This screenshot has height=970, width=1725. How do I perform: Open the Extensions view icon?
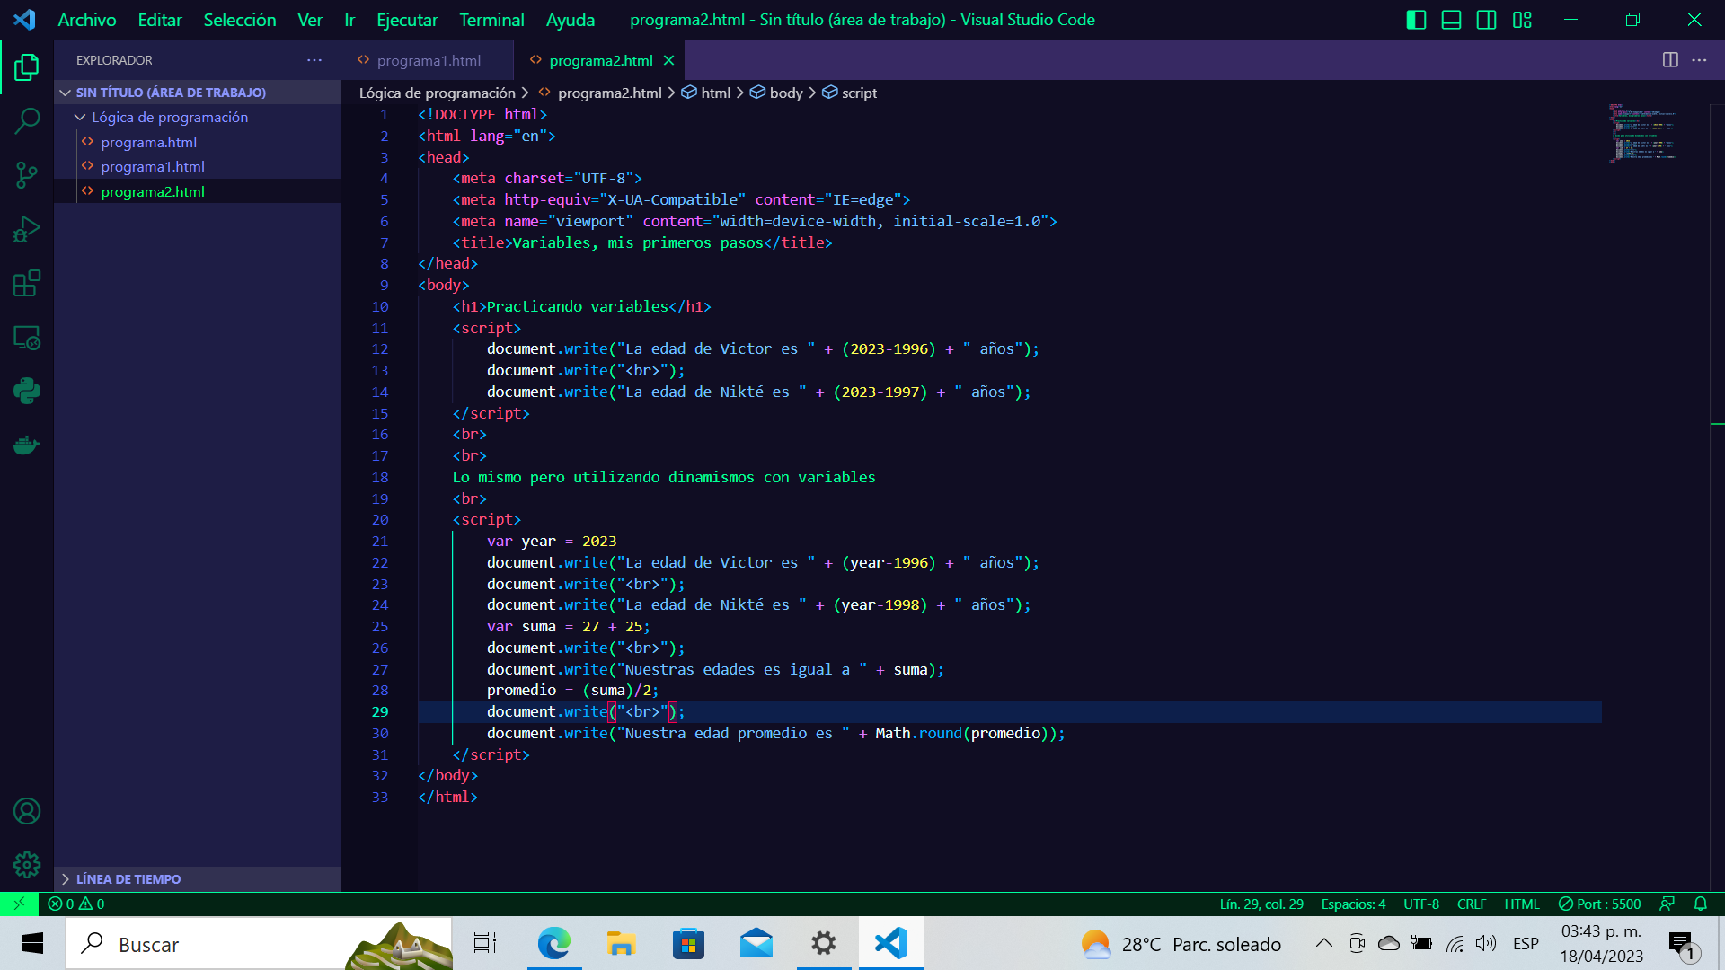click(x=27, y=284)
